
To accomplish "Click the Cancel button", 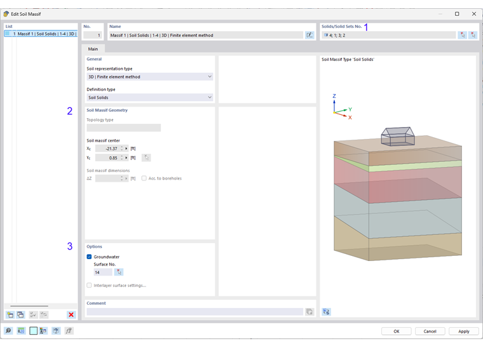I will pos(430,331).
